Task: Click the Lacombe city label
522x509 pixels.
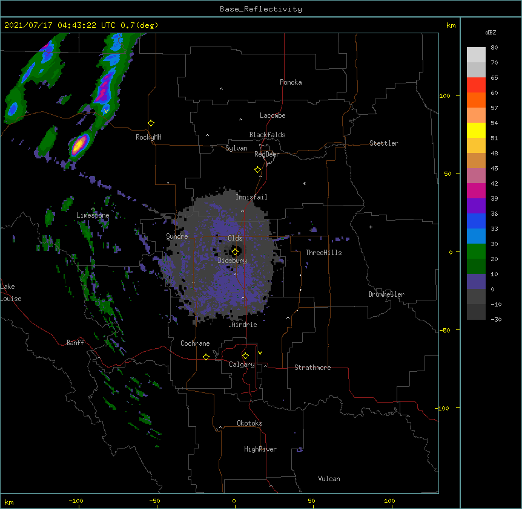Action: 273,115
